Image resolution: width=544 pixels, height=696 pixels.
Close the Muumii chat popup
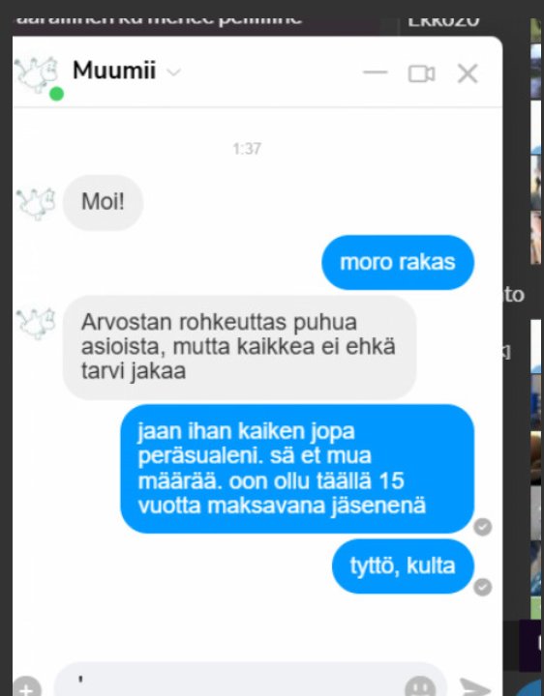(x=468, y=73)
